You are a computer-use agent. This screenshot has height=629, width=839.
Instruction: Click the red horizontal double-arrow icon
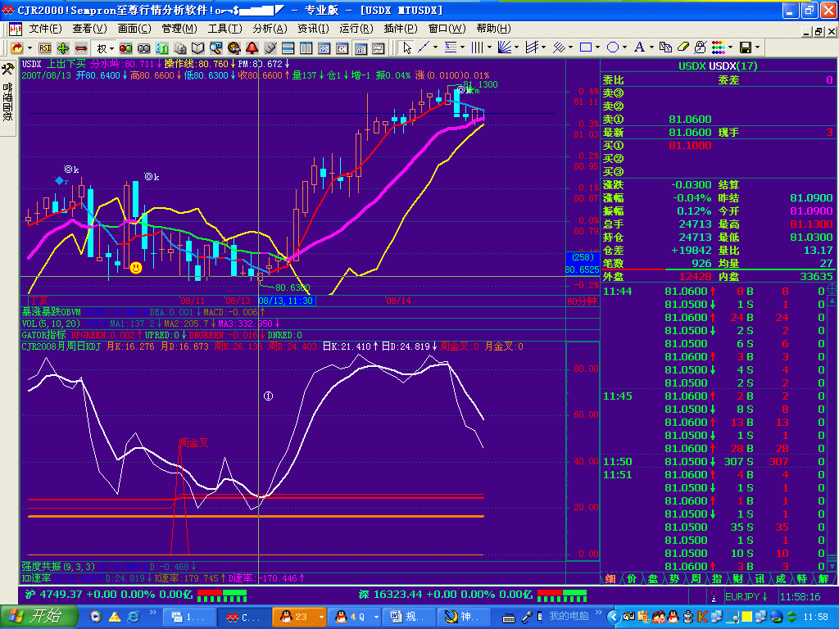(x=81, y=48)
